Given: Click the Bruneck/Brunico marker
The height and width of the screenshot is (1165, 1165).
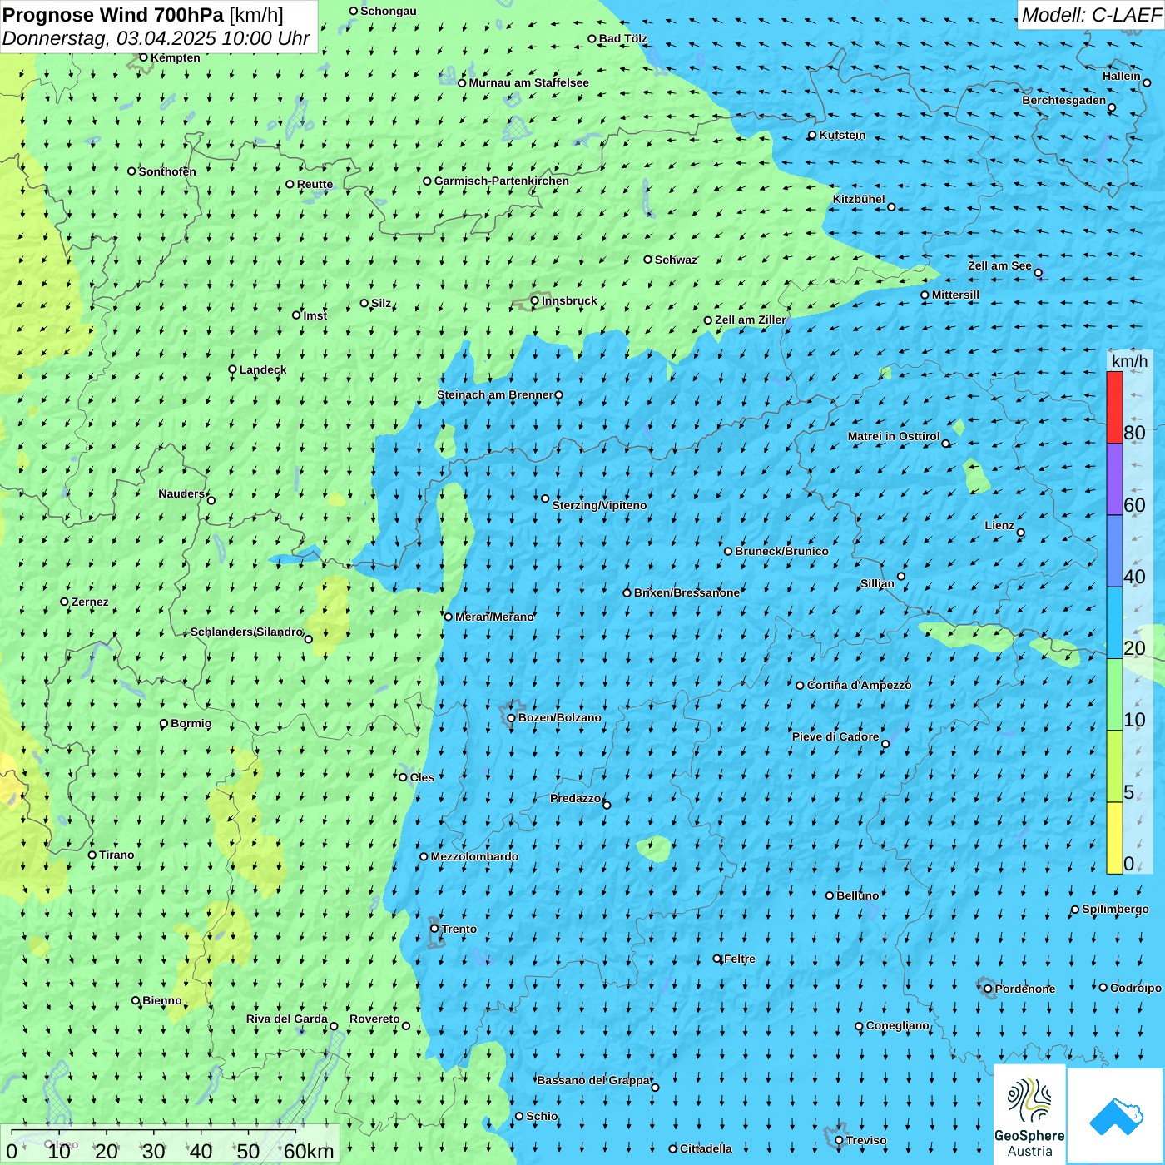Looking at the screenshot, I should 728,551.
